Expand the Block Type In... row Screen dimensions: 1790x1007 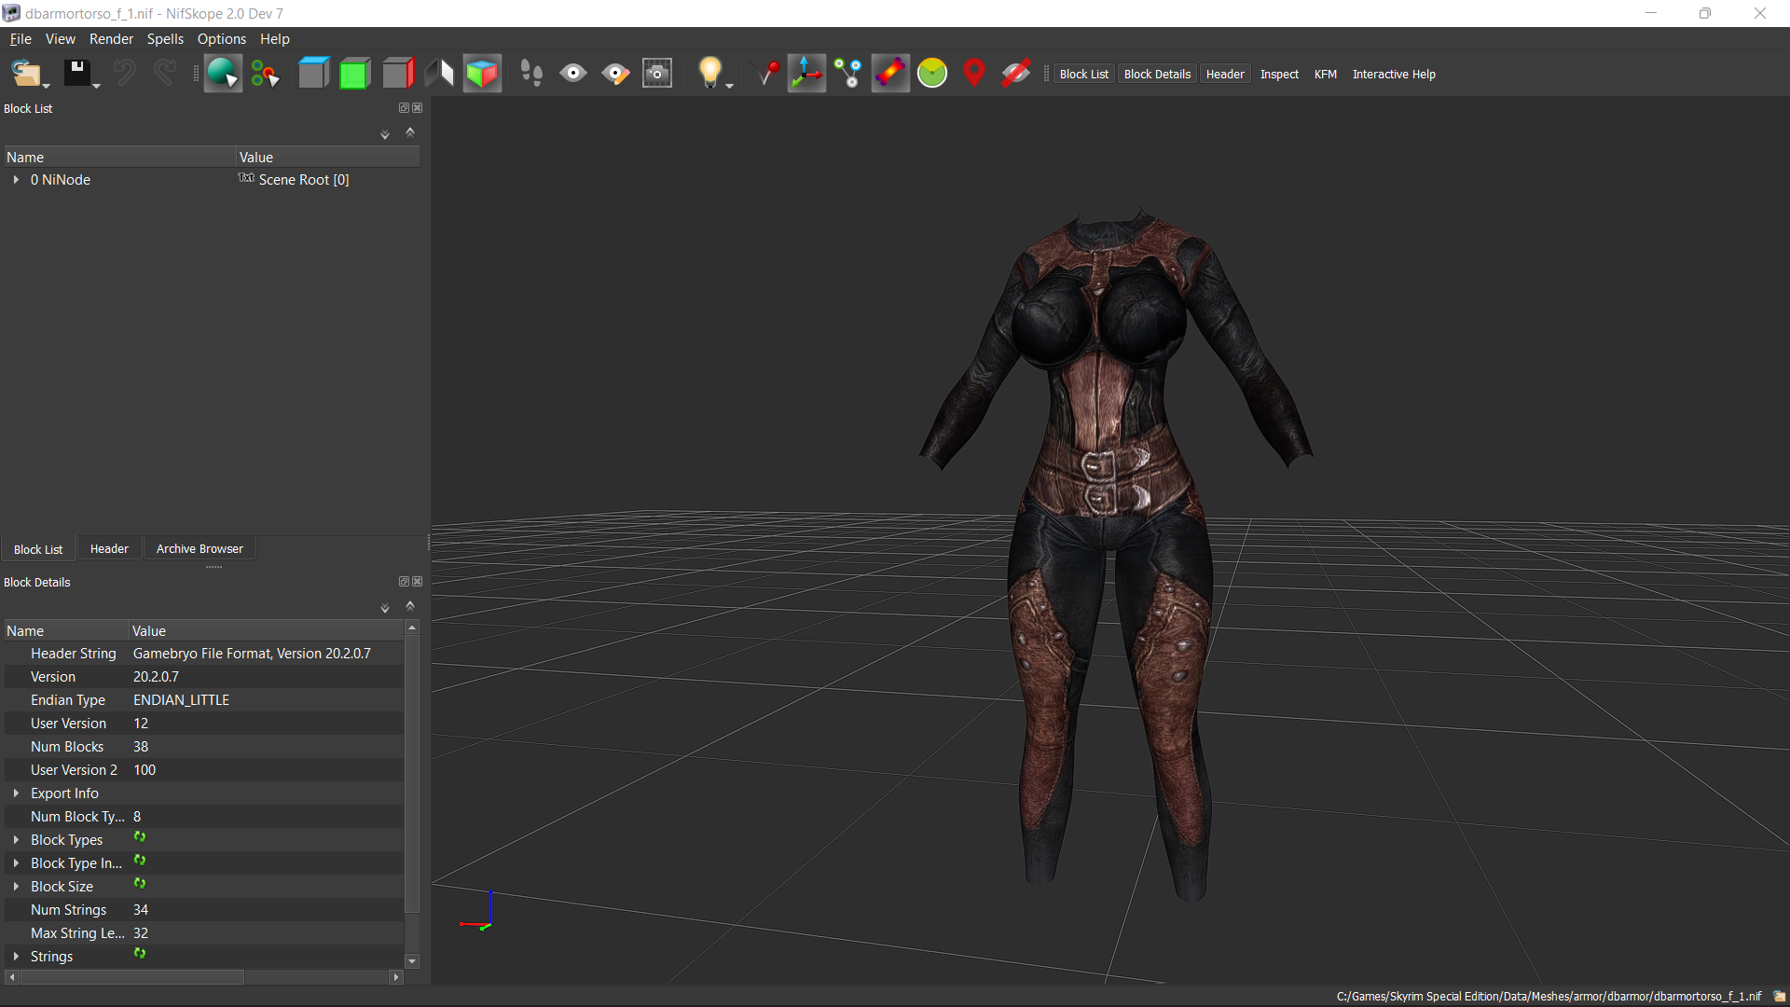pos(16,863)
